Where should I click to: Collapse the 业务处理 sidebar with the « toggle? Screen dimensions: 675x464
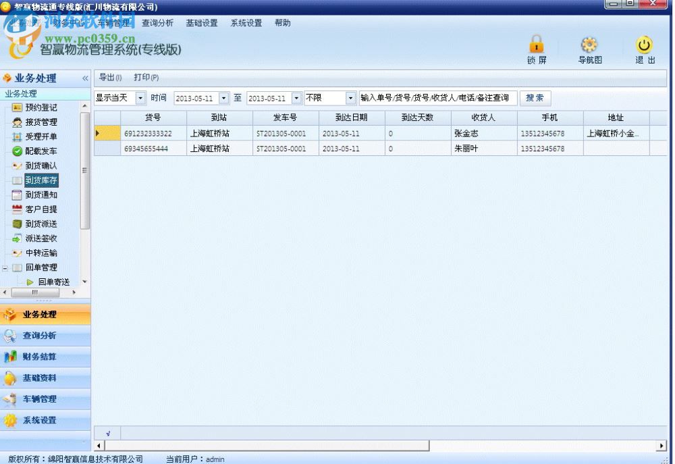pyautogui.click(x=85, y=78)
